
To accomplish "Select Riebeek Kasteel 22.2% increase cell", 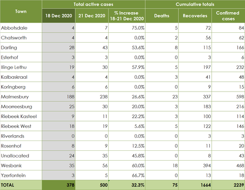I will click(127, 117).
